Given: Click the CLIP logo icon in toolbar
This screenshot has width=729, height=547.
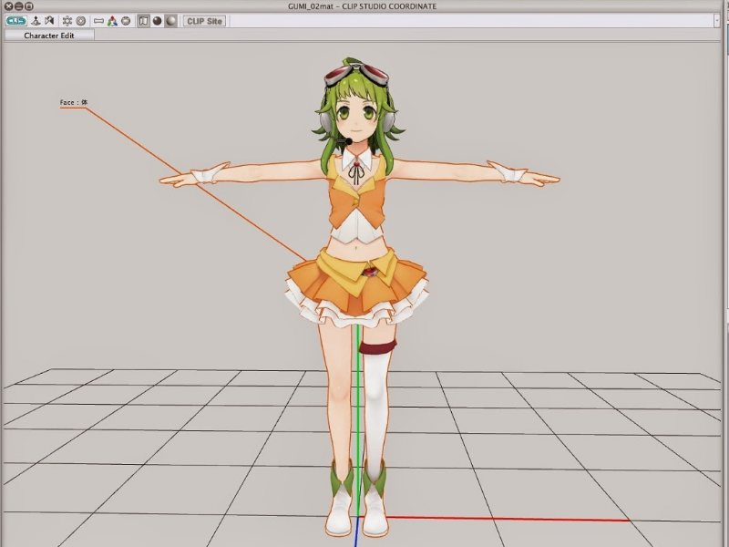Looking at the screenshot, I should click(15, 20).
